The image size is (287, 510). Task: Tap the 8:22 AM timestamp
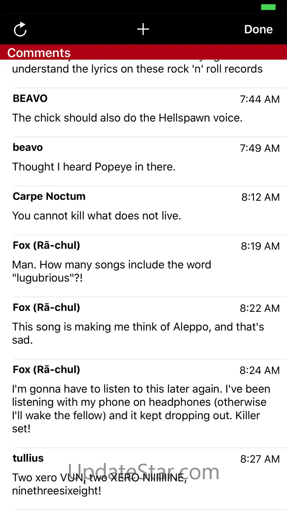point(260,308)
